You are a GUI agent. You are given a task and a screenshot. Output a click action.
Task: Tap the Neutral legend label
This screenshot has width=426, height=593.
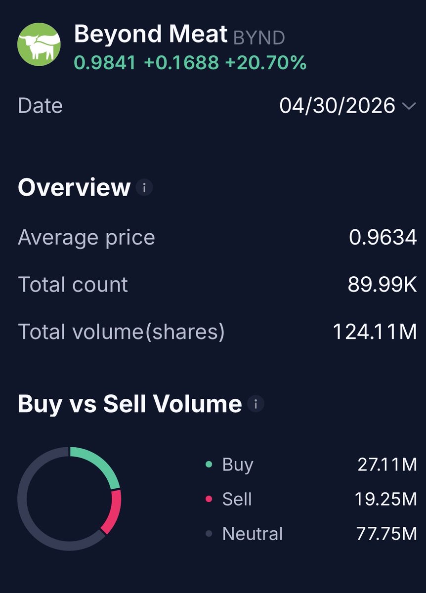pyautogui.click(x=253, y=534)
